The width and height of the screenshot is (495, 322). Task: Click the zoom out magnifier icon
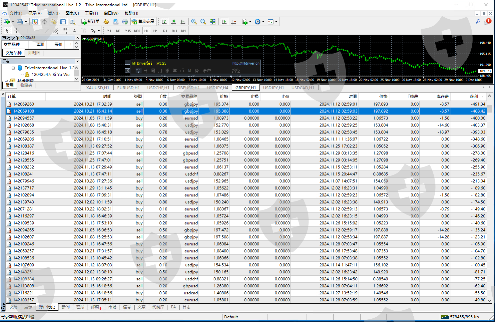click(x=203, y=22)
